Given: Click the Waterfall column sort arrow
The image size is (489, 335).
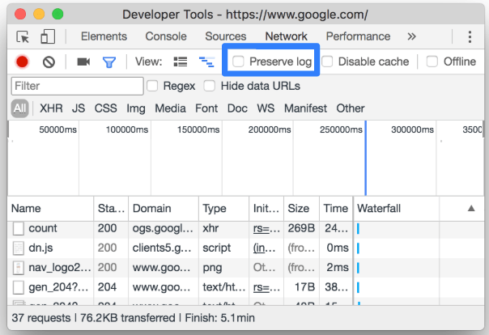Looking at the screenshot, I should [471, 208].
